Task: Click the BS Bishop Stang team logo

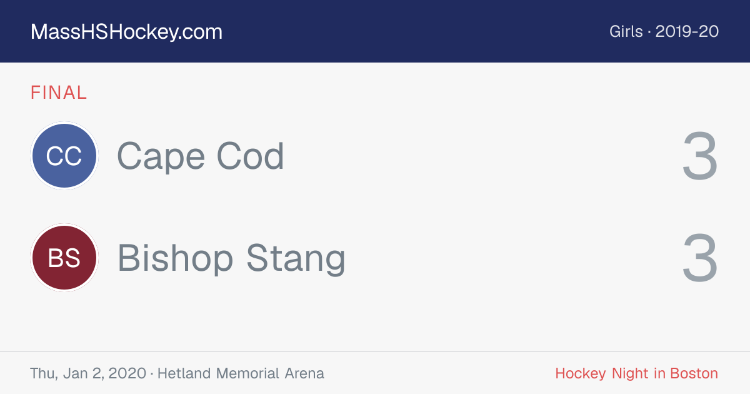Action: click(x=64, y=258)
